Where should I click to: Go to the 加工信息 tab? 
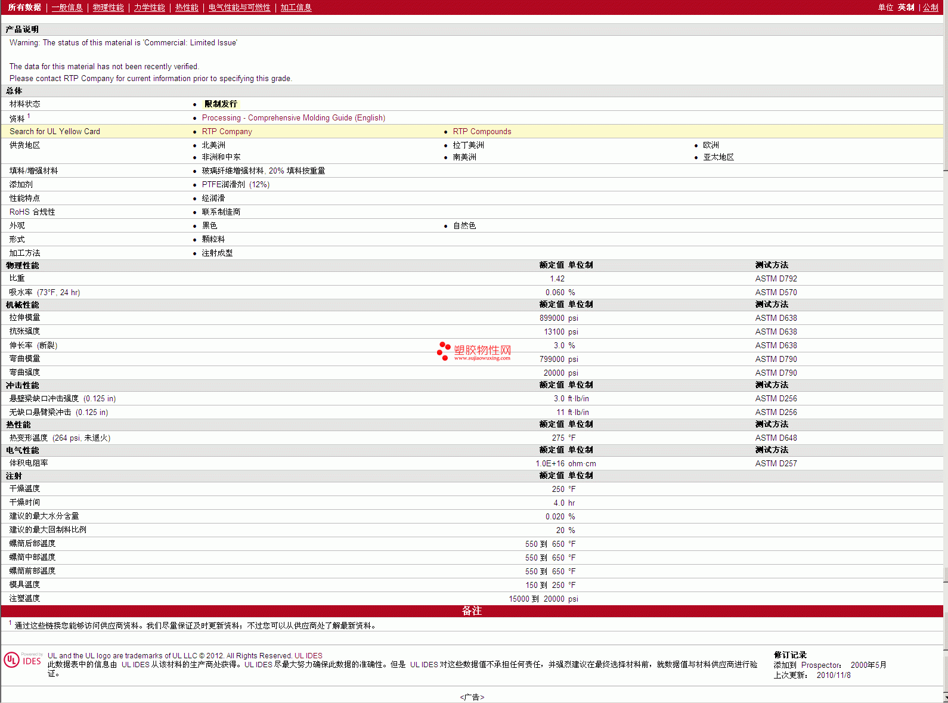coord(296,7)
